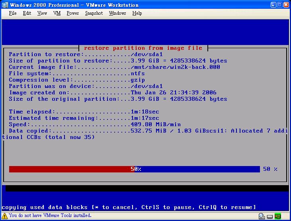Viewport: 291px width, 221px height.
Task: Click the Speed 409.80 MiB/min line
Action: (x=95, y=124)
